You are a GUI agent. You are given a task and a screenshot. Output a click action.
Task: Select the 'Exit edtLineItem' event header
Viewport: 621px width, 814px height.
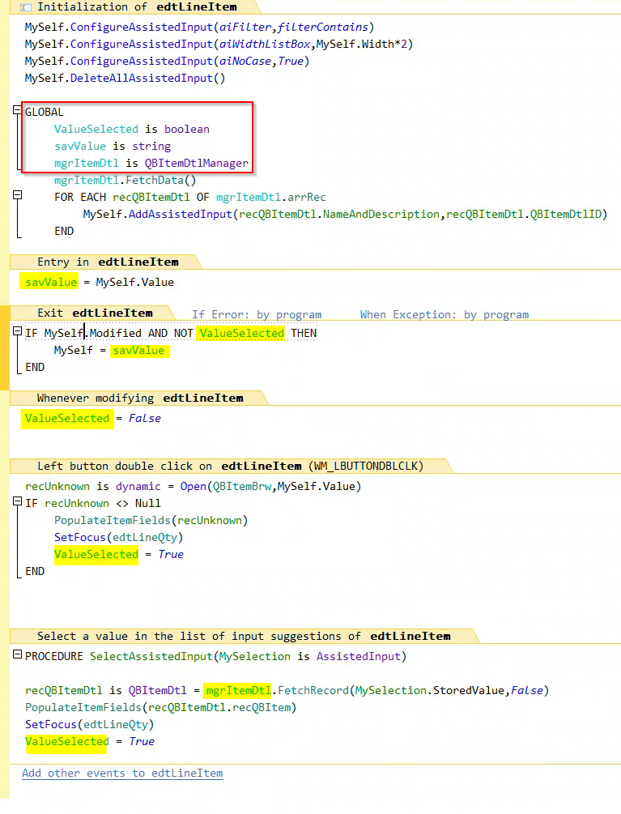(94, 313)
